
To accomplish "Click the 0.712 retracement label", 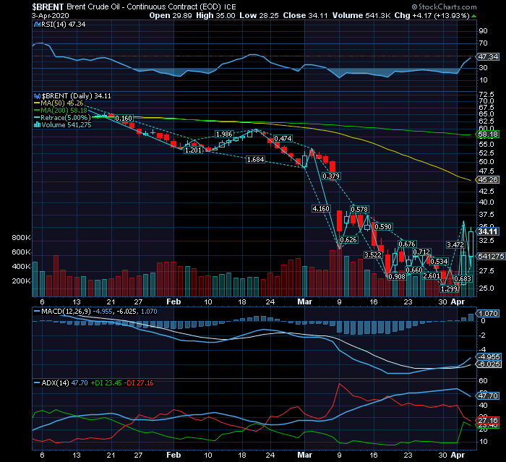I will [421, 252].
